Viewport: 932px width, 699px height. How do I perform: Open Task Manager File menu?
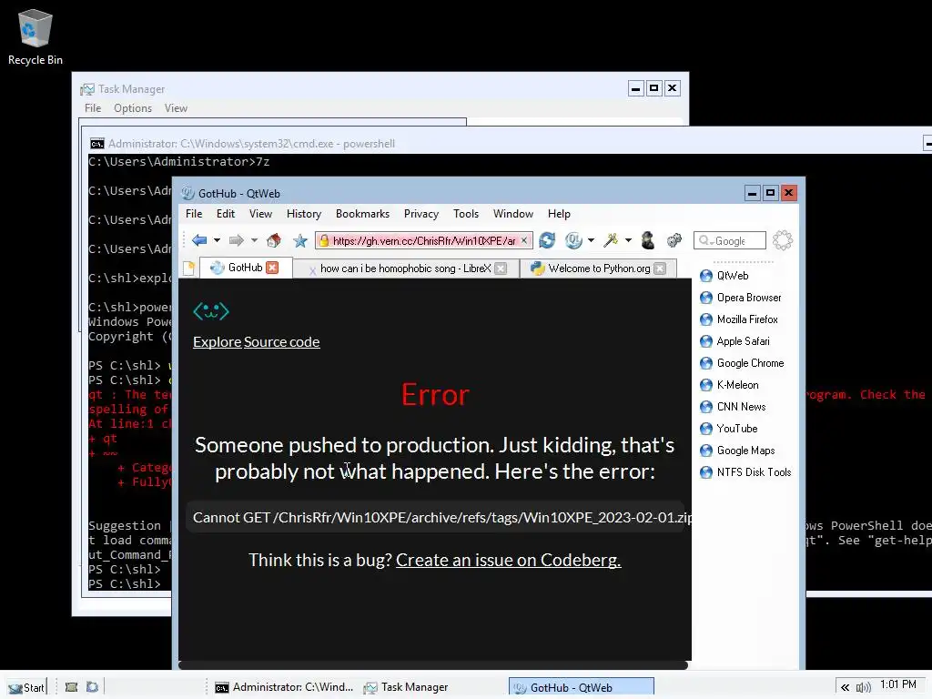coord(93,108)
